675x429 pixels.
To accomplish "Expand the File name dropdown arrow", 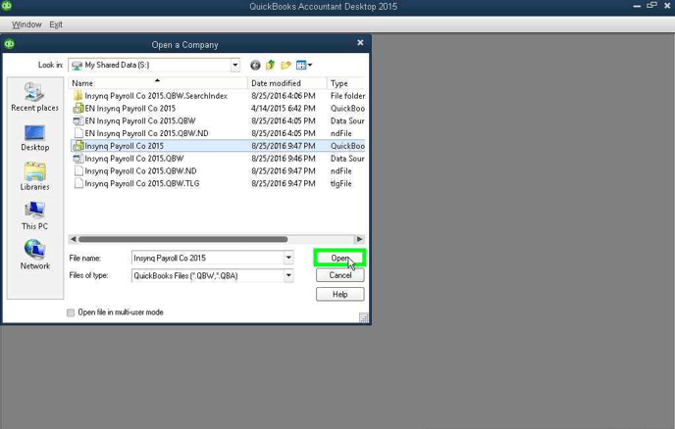I will (288, 258).
